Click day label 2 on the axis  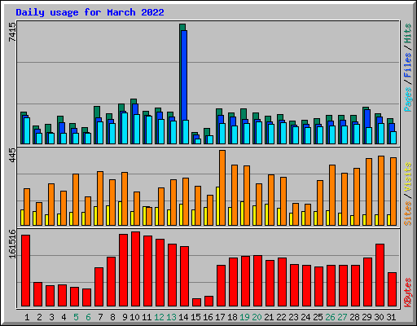point(39,317)
